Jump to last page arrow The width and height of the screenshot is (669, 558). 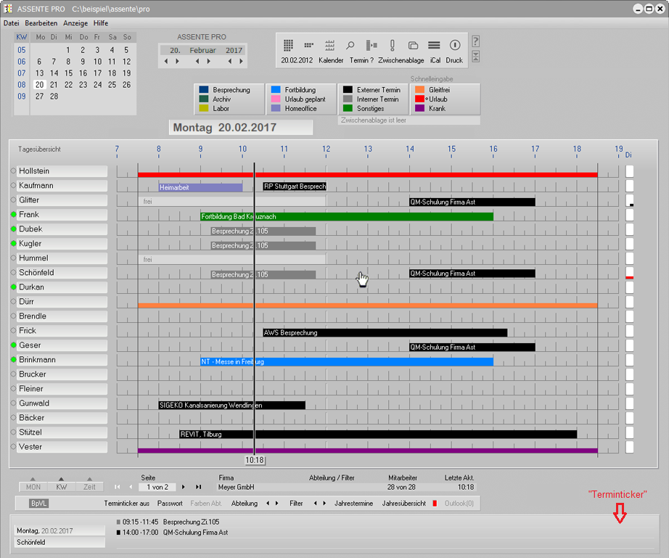coord(198,487)
